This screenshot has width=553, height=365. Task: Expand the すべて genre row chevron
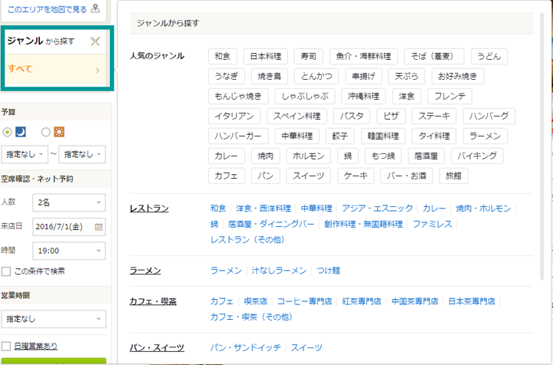98,70
